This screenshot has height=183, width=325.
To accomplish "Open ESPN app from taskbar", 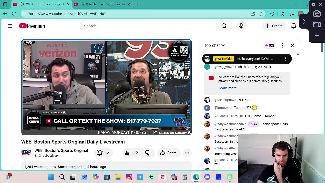I will coord(162,177).
